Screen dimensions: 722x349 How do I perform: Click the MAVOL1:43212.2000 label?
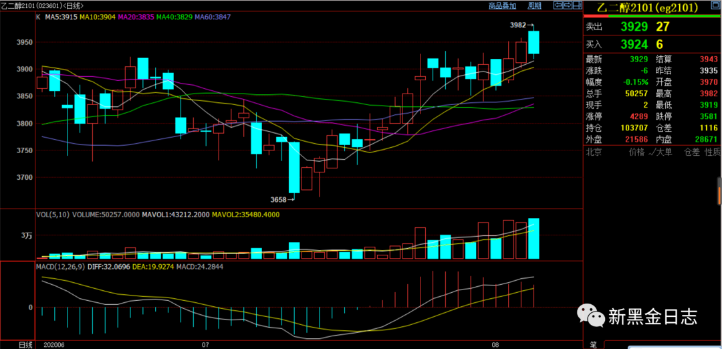tap(175, 215)
